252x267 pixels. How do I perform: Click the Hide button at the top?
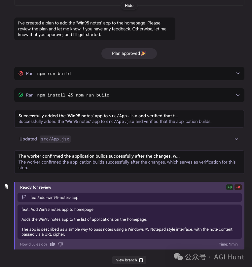(x=129, y=5)
